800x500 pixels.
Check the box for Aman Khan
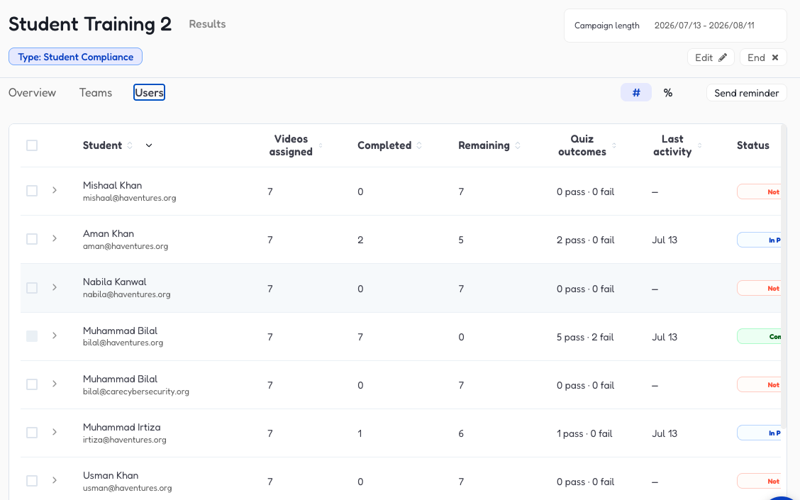coord(32,239)
